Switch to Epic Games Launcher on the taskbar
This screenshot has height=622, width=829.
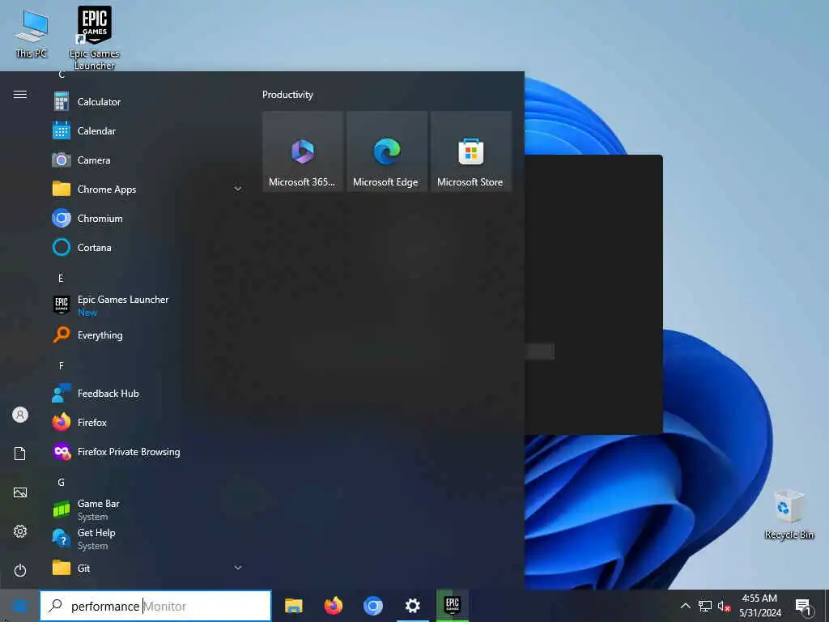[452, 606]
